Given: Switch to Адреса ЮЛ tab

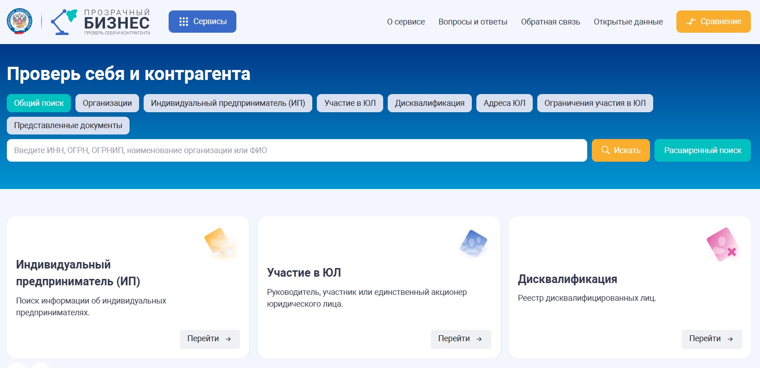Looking at the screenshot, I should pos(505,103).
